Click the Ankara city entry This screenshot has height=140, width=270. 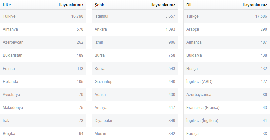101,29
